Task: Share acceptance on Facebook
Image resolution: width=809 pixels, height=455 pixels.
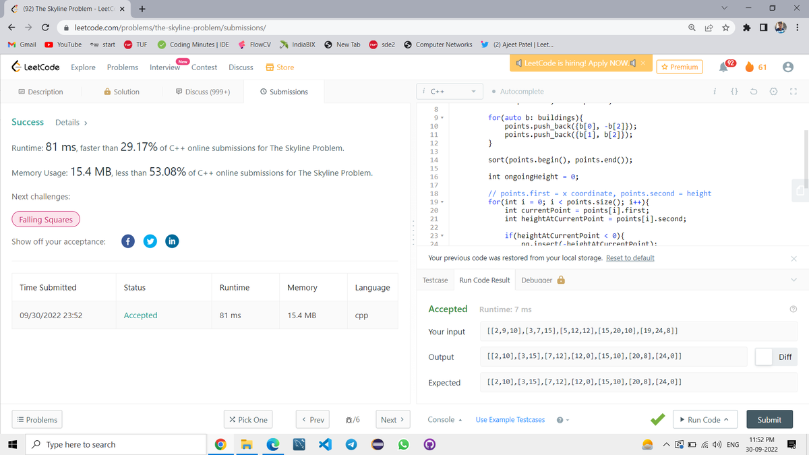Action: tap(128, 241)
